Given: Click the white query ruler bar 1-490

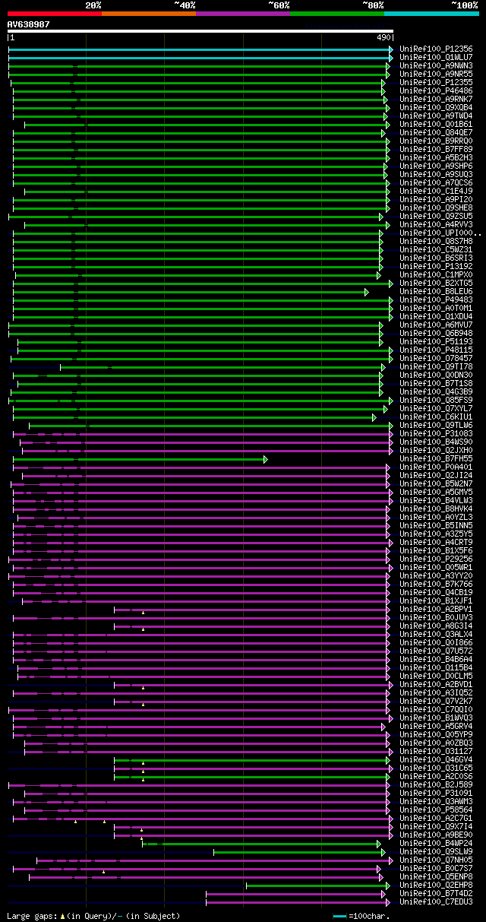Looking at the screenshot, I should click(200, 31).
